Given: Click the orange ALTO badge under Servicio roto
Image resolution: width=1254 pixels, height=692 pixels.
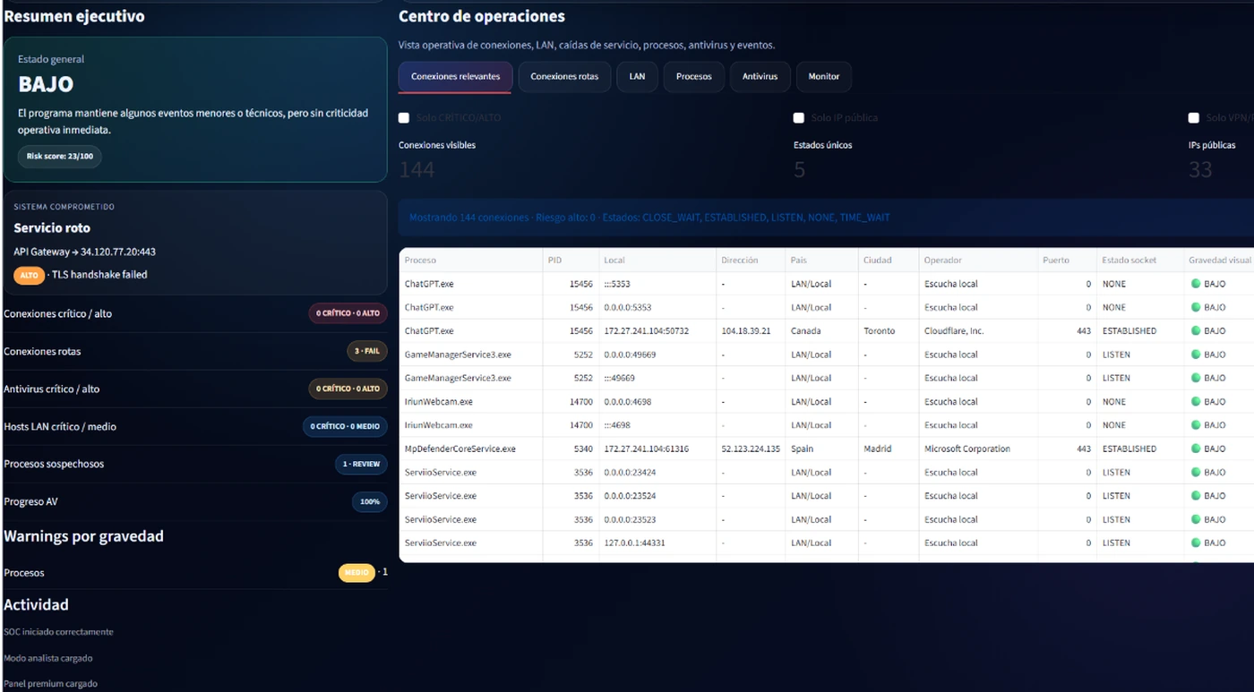Looking at the screenshot, I should click(29, 276).
